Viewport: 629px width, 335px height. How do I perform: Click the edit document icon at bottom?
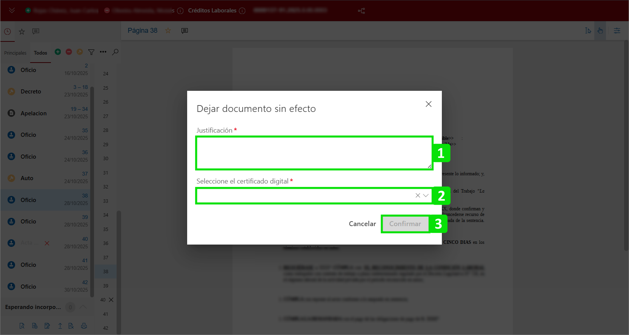(47, 326)
